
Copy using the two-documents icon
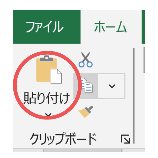pyautogui.click(x=87, y=85)
